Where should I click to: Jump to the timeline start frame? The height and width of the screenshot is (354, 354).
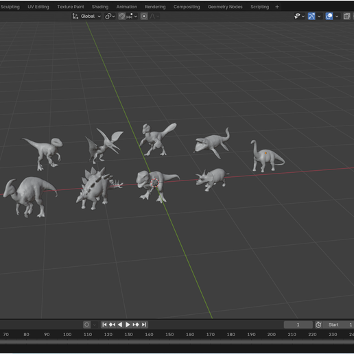tap(104, 324)
